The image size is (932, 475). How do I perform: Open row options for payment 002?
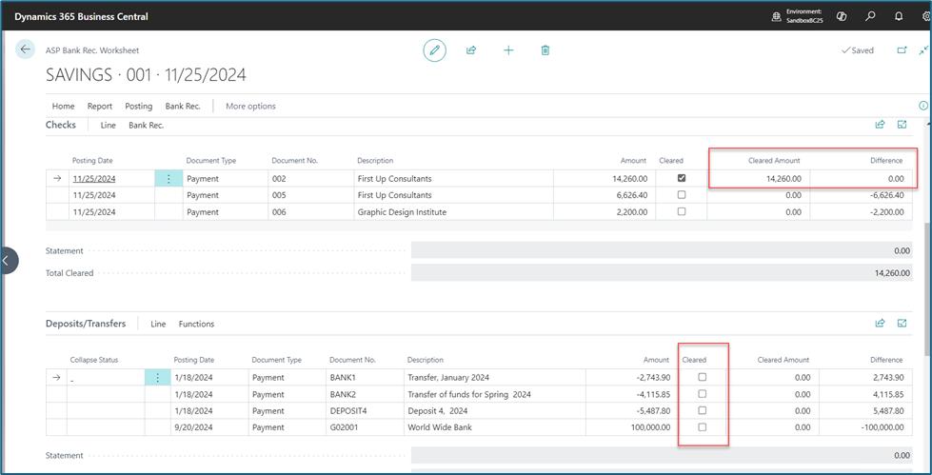[169, 178]
